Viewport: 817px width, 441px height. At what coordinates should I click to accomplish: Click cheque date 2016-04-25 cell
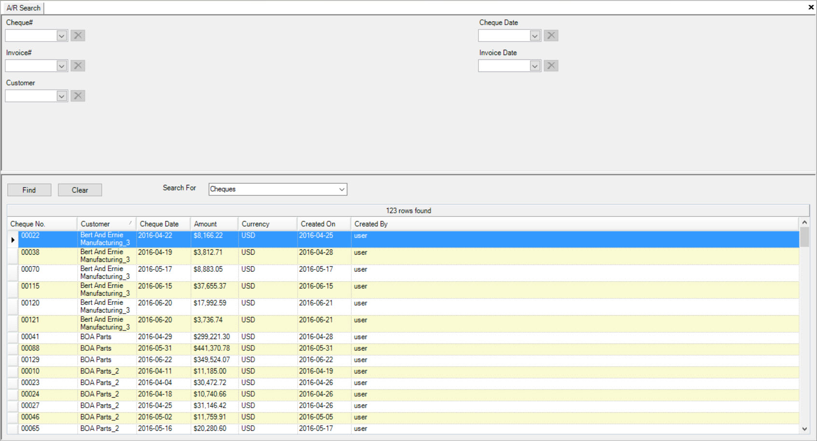163,406
